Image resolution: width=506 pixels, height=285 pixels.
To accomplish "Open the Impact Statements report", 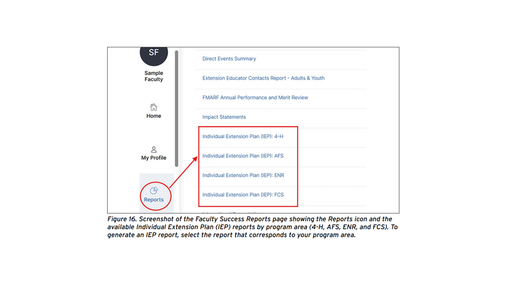I will (224, 117).
